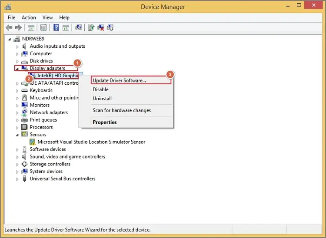Expand the Network adapters node
The height and width of the screenshot is (238, 326).
[17, 113]
